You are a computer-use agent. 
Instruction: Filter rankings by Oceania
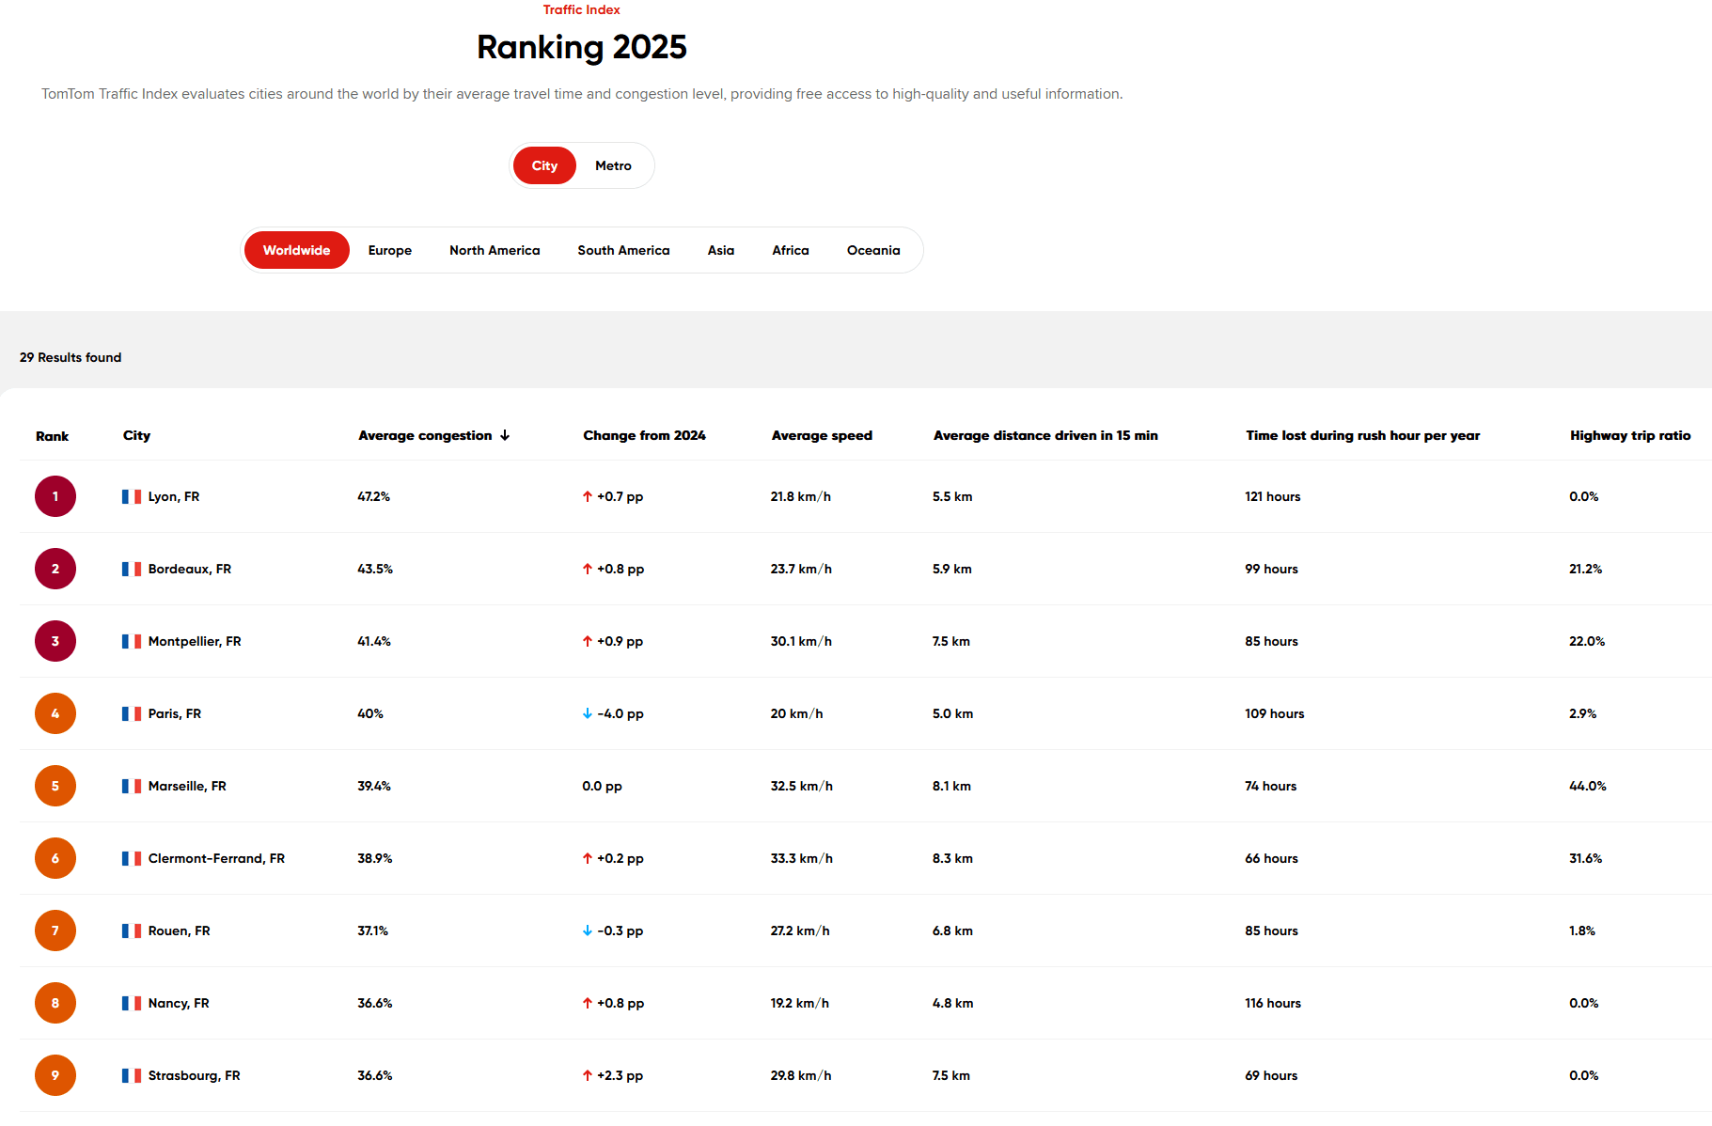(873, 250)
